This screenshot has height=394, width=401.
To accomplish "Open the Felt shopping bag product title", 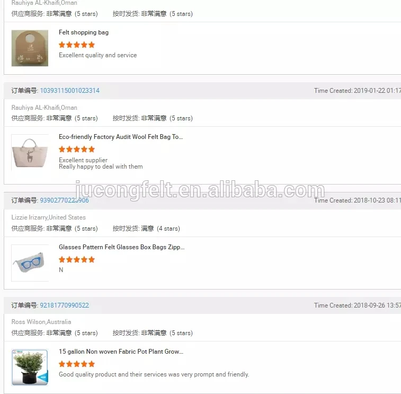I will coord(84,32).
